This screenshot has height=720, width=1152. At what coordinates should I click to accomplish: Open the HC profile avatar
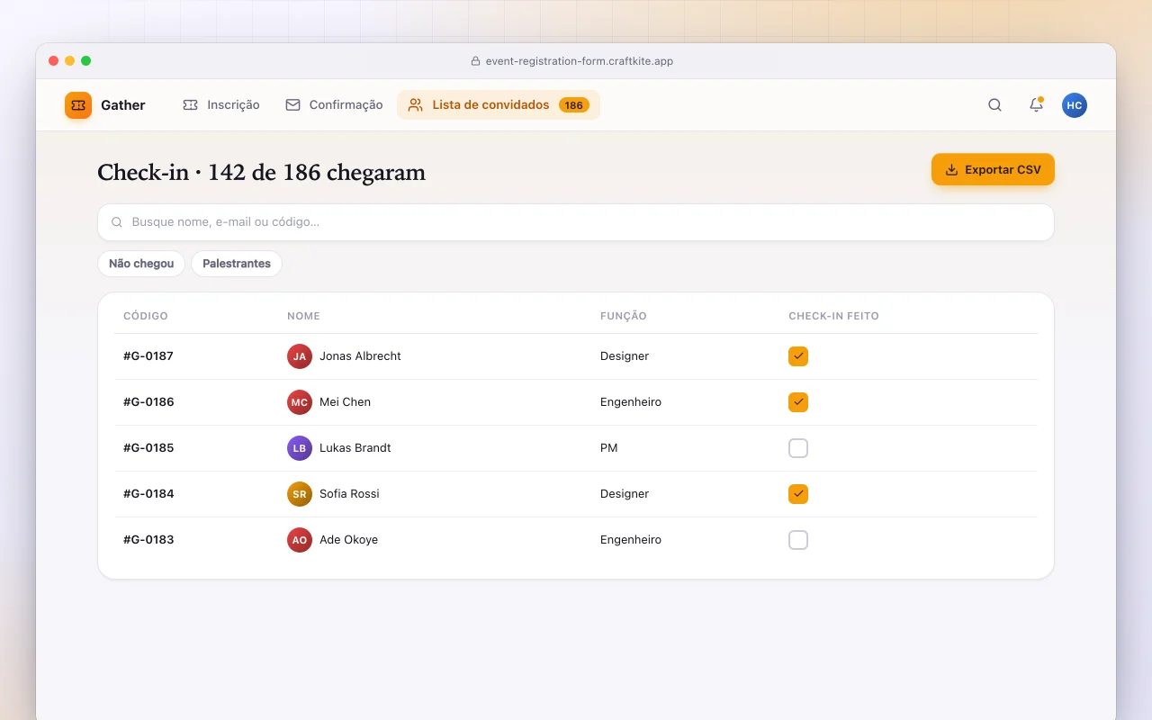click(1074, 105)
